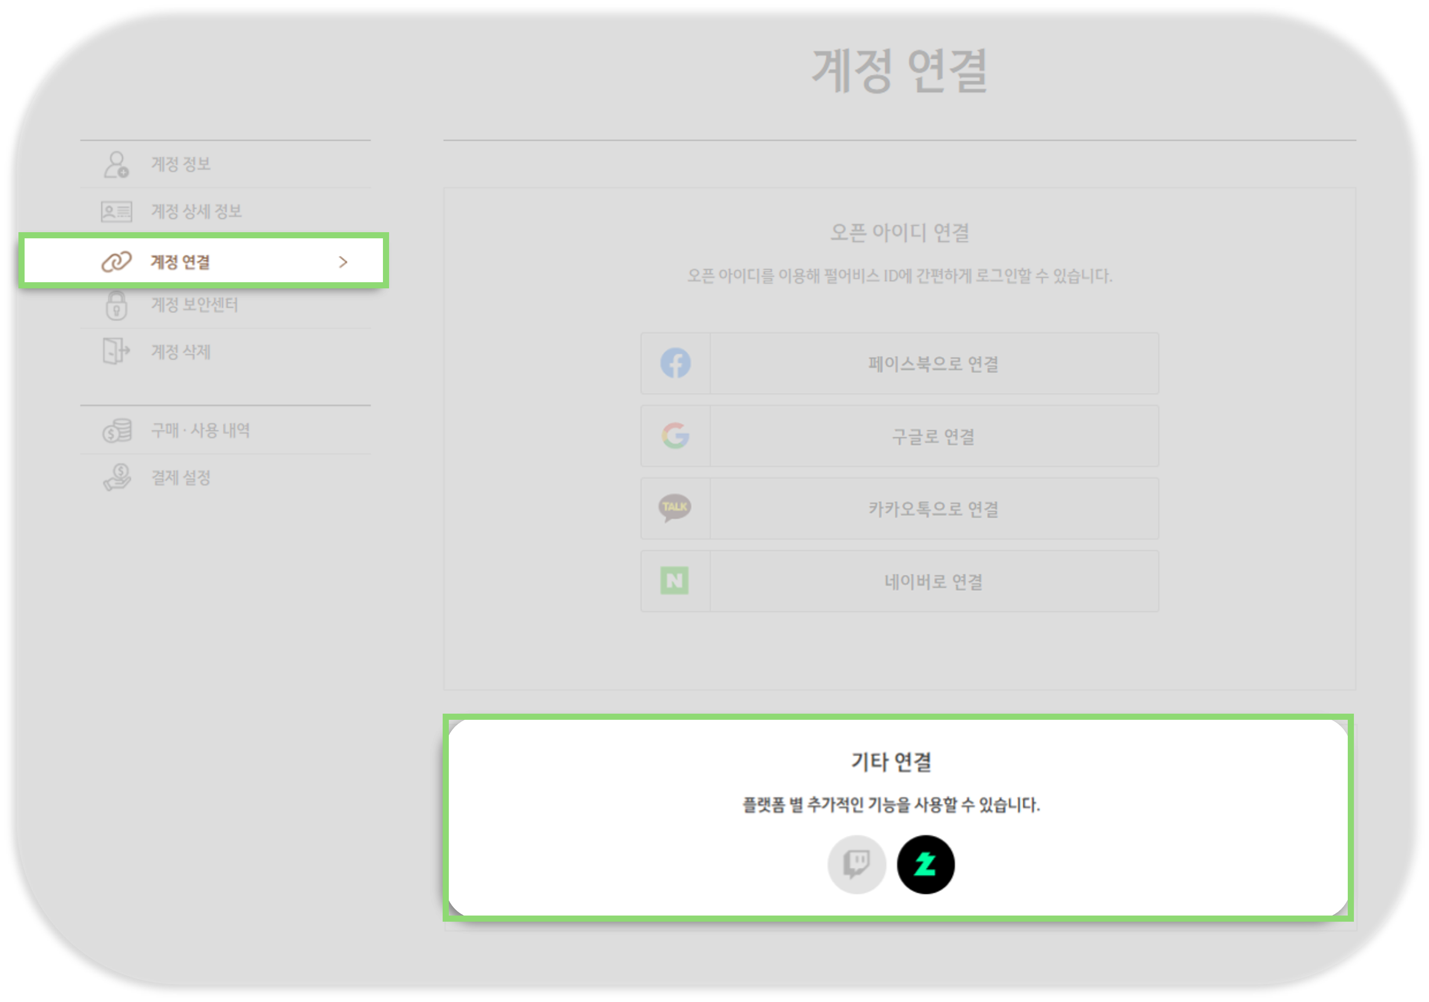1429x1002 pixels.
Task: Click the 계정 연결 chain link icon
Action: pos(116,262)
